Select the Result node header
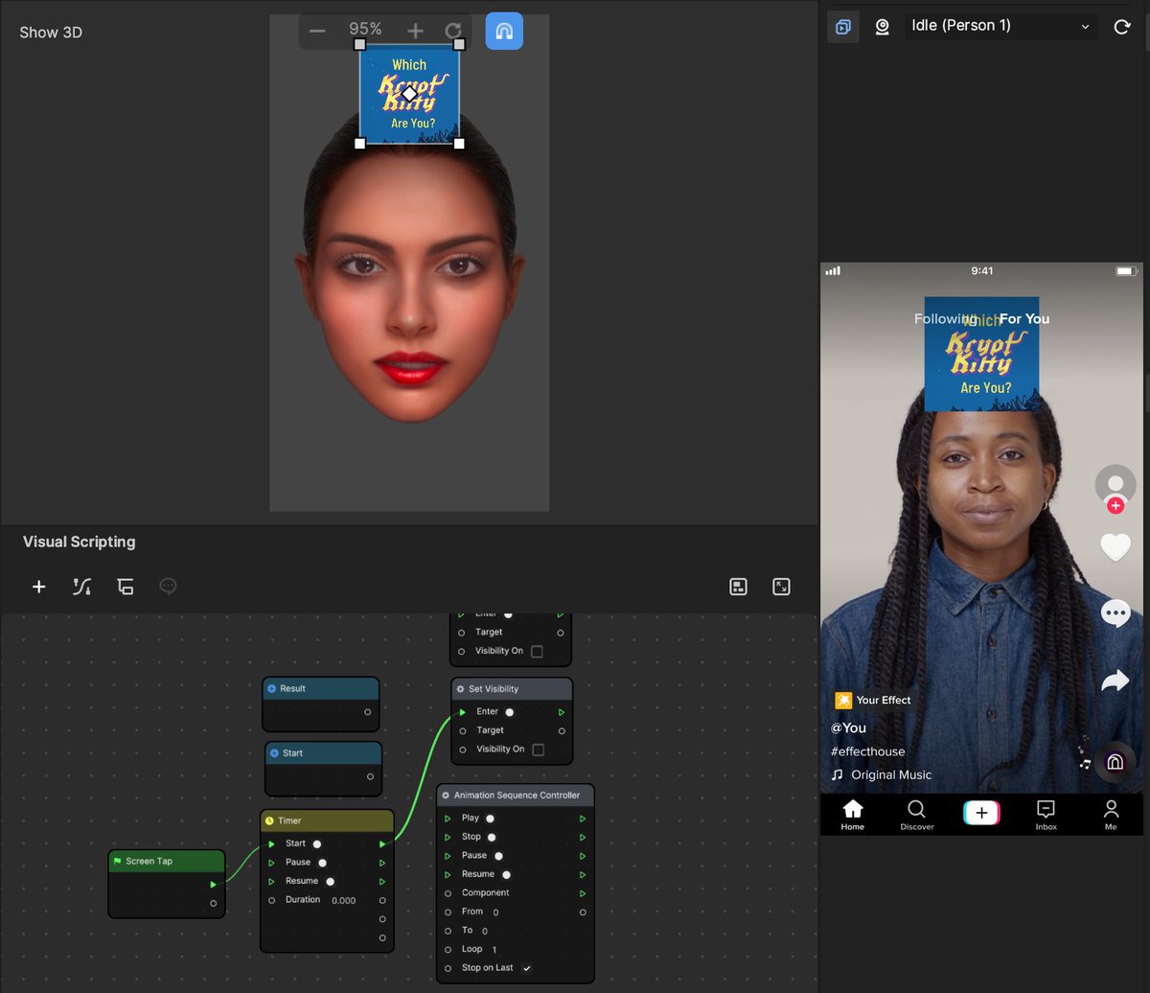 (321, 688)
